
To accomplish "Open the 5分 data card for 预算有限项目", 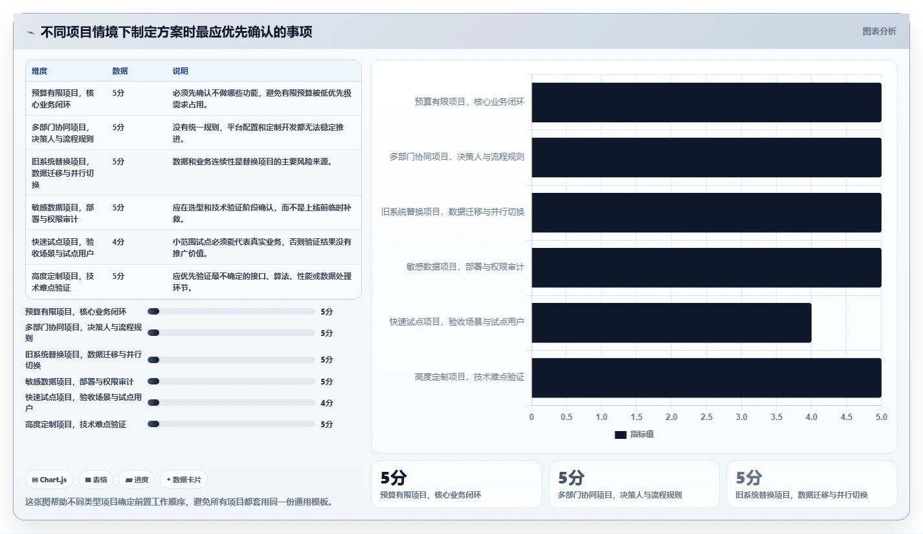I will pos(456,484).
